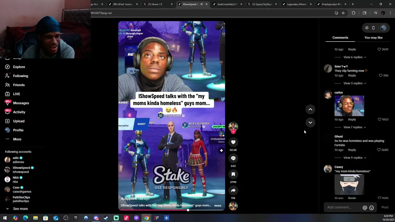Open the get-app phone icon
This screenshot has width=395, height=222.
(373, 28)
